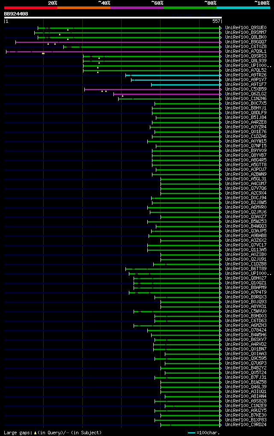Click the cyan ~100% identity legend segment
274x436 pixels.
(243, 8)
